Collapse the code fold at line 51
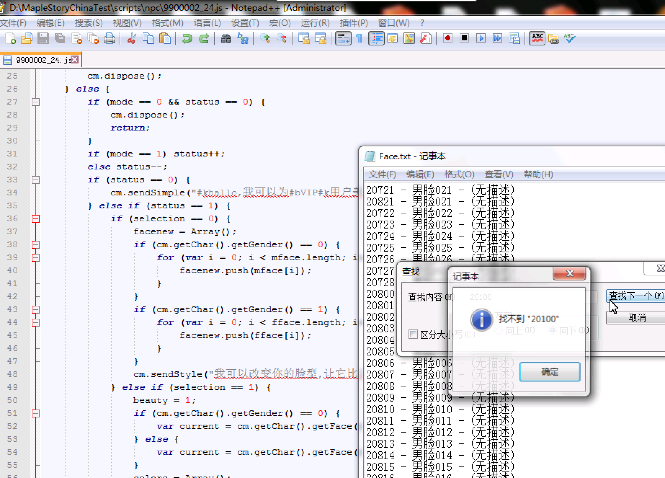The height and width of the screenshot is (478, 665). tap(36, 413)
